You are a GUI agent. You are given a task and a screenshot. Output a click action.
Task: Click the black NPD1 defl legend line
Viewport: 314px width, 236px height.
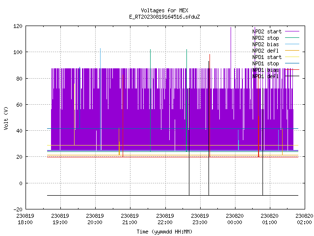tap(292, 76)
